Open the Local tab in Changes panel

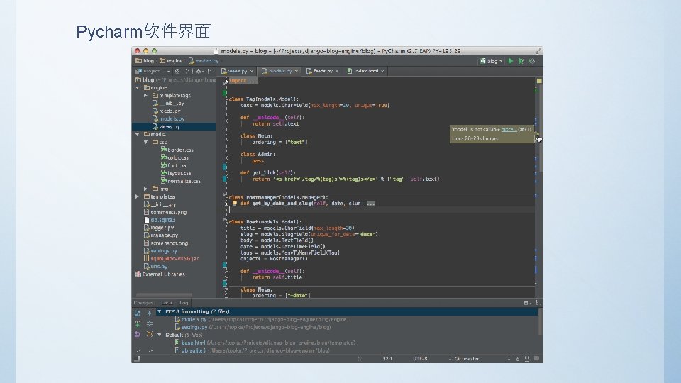[167, 303]
